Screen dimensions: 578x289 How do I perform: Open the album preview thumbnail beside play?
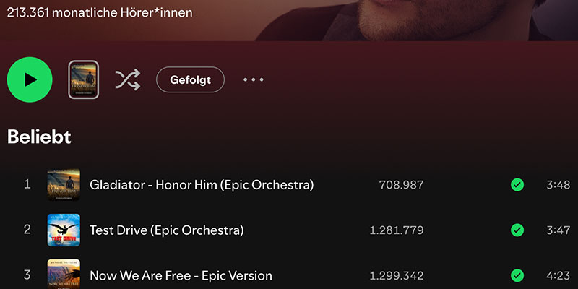pyautogui.click(x=83, y=79)
